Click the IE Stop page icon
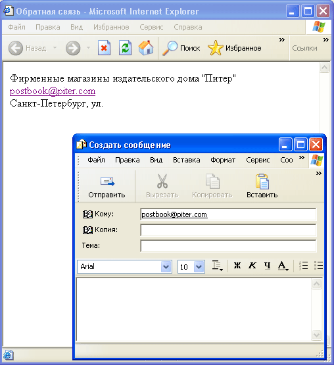 pyautogui.click(x=104, y=48)
